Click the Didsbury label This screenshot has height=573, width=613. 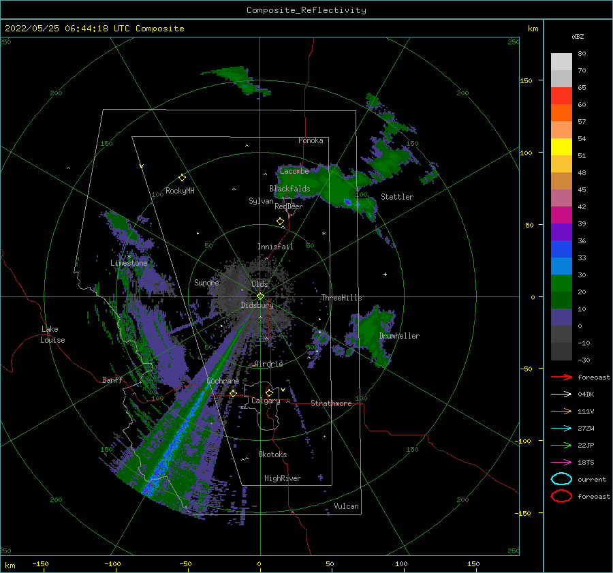click(x=257, y=305)
